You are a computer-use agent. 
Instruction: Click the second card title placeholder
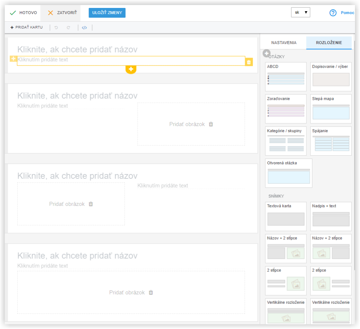[x=77, y=95]
